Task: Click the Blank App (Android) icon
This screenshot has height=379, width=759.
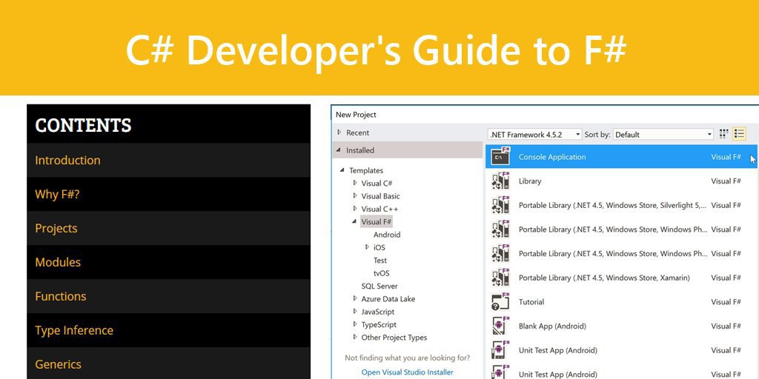Action: [x=500, y=326]
